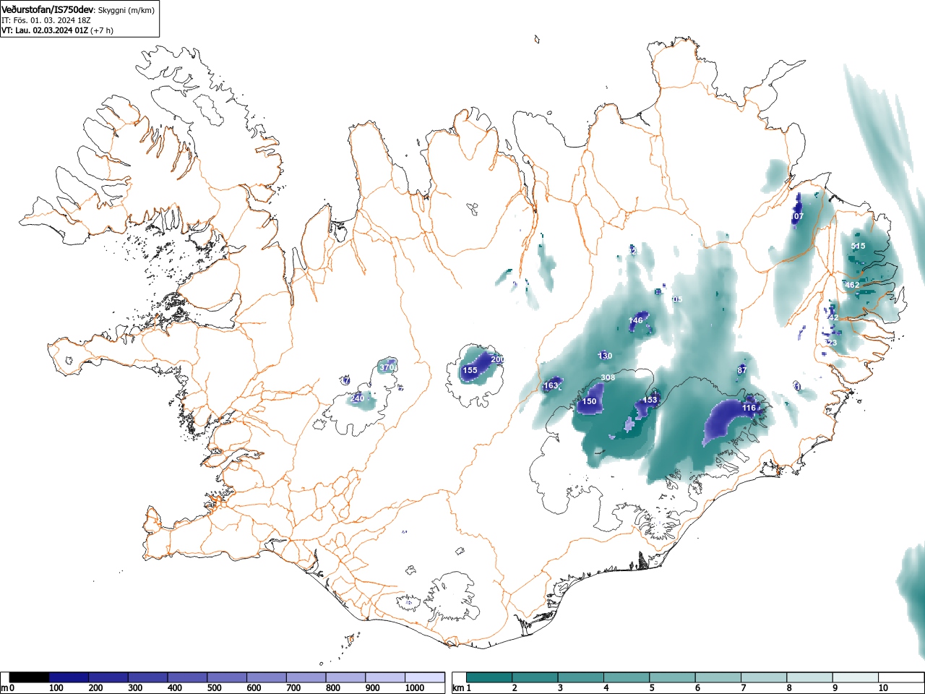This screenshot has width=925, height=694.
Task: Pick the 100–200 m dark navy legend swatch
Action: (69, 677)
